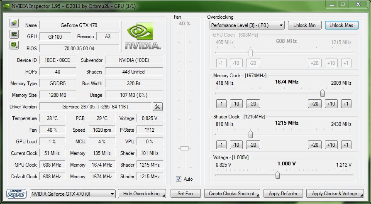Open the NVIDIA GeForce GTX 470 (0) GPU selector
This screenshot has width=371, height=204.
pyautogui.click(x=73, y=194)
